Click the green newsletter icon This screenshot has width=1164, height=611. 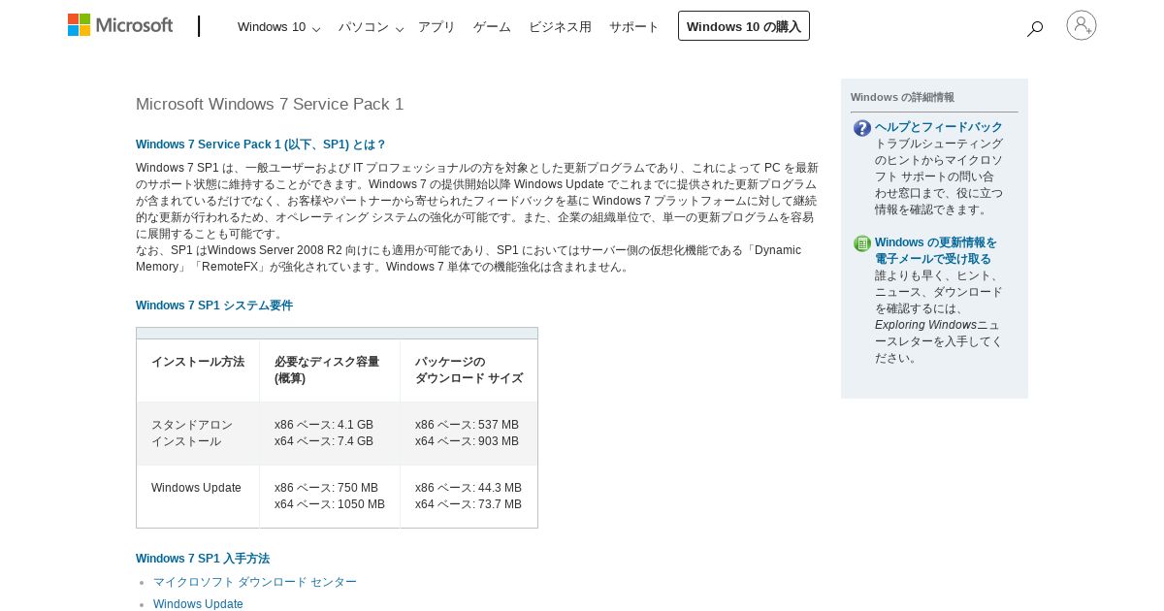862,243
